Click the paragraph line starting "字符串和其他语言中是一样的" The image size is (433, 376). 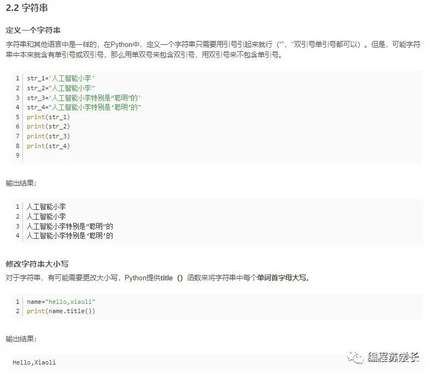[x=213, y=44]
